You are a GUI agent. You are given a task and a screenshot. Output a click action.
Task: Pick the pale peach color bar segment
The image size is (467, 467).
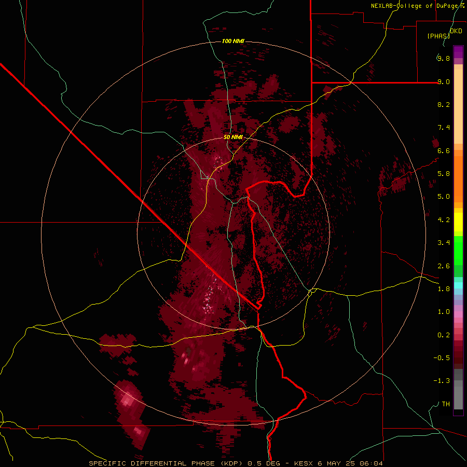458,106
